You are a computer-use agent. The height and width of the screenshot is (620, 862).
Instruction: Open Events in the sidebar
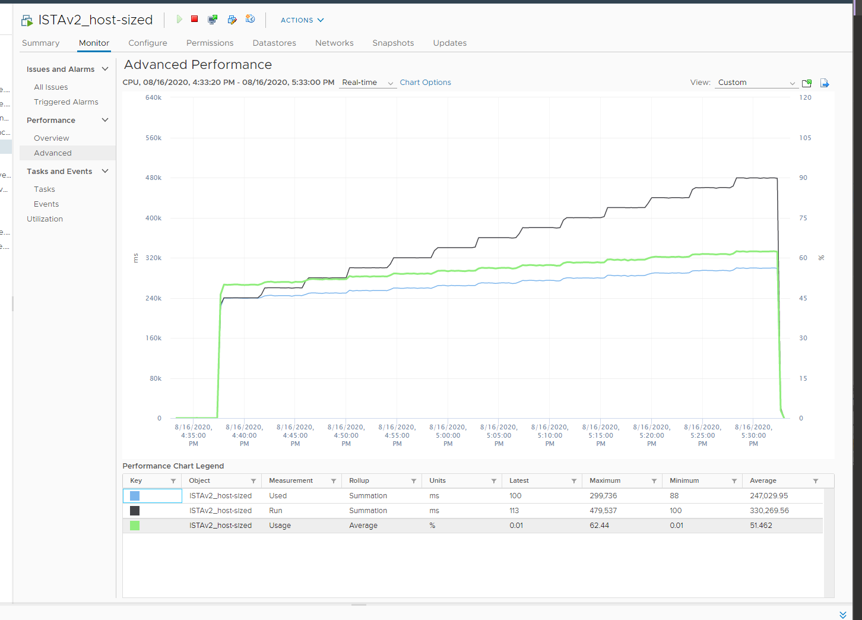46,204
